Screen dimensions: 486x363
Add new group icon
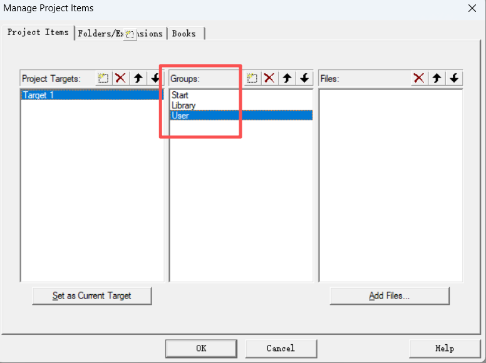coord(252,78)
